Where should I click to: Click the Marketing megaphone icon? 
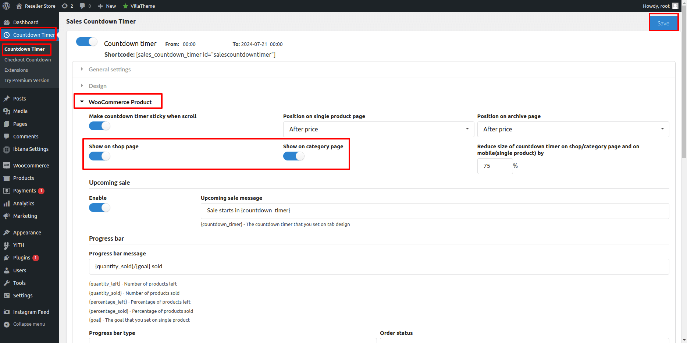coord(7,216)
